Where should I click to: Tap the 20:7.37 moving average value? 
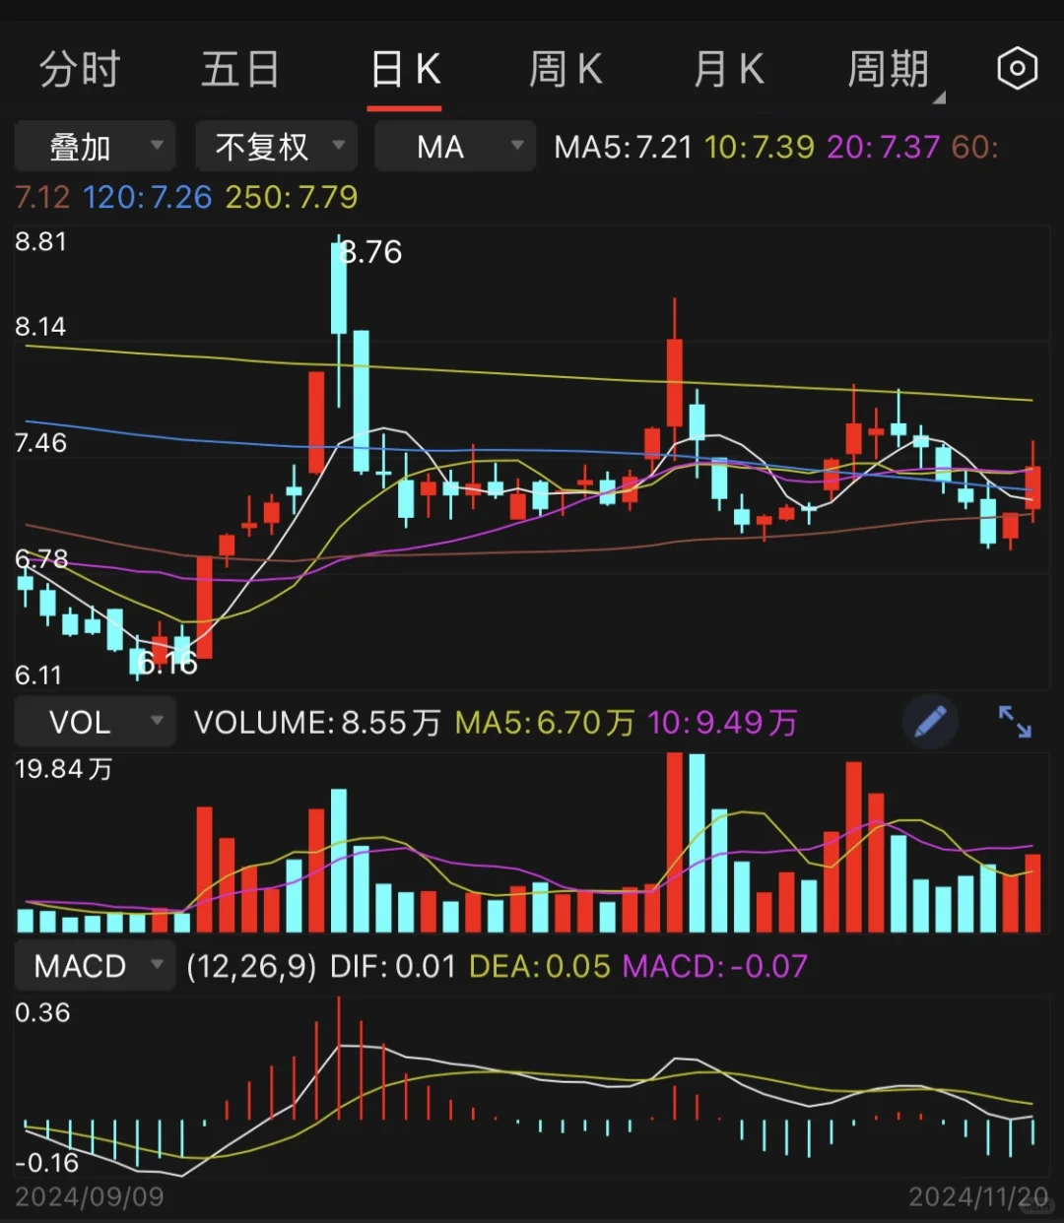tap(884, 147)
